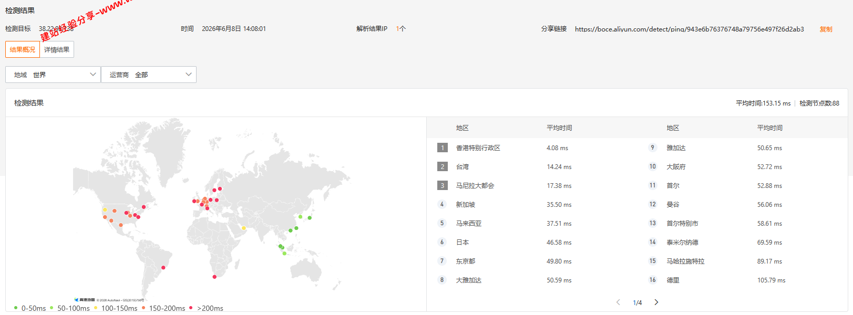Click rank 7 badge for 东京都

(442, 261)
